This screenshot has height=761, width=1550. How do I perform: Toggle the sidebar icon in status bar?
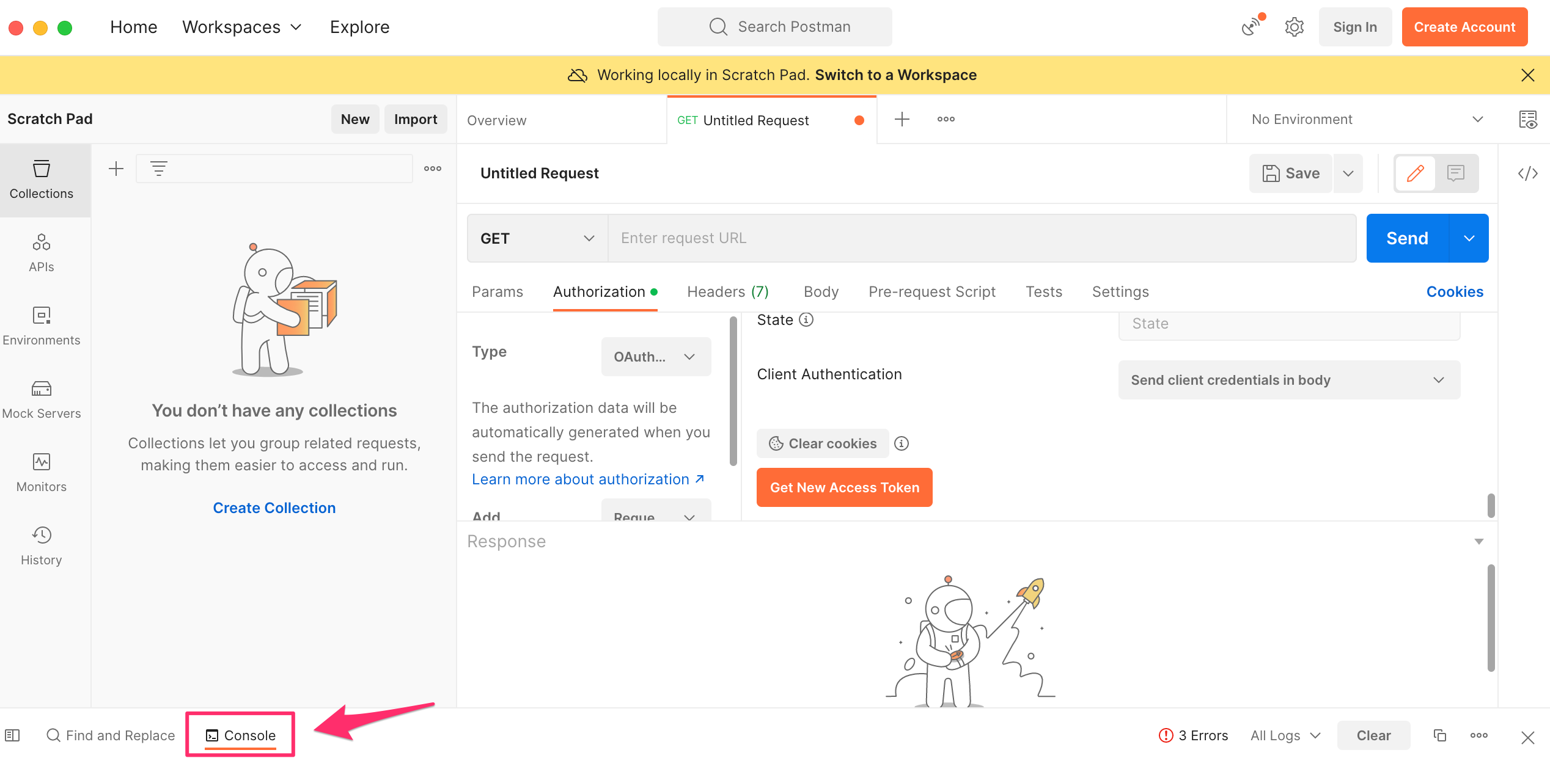12,735
